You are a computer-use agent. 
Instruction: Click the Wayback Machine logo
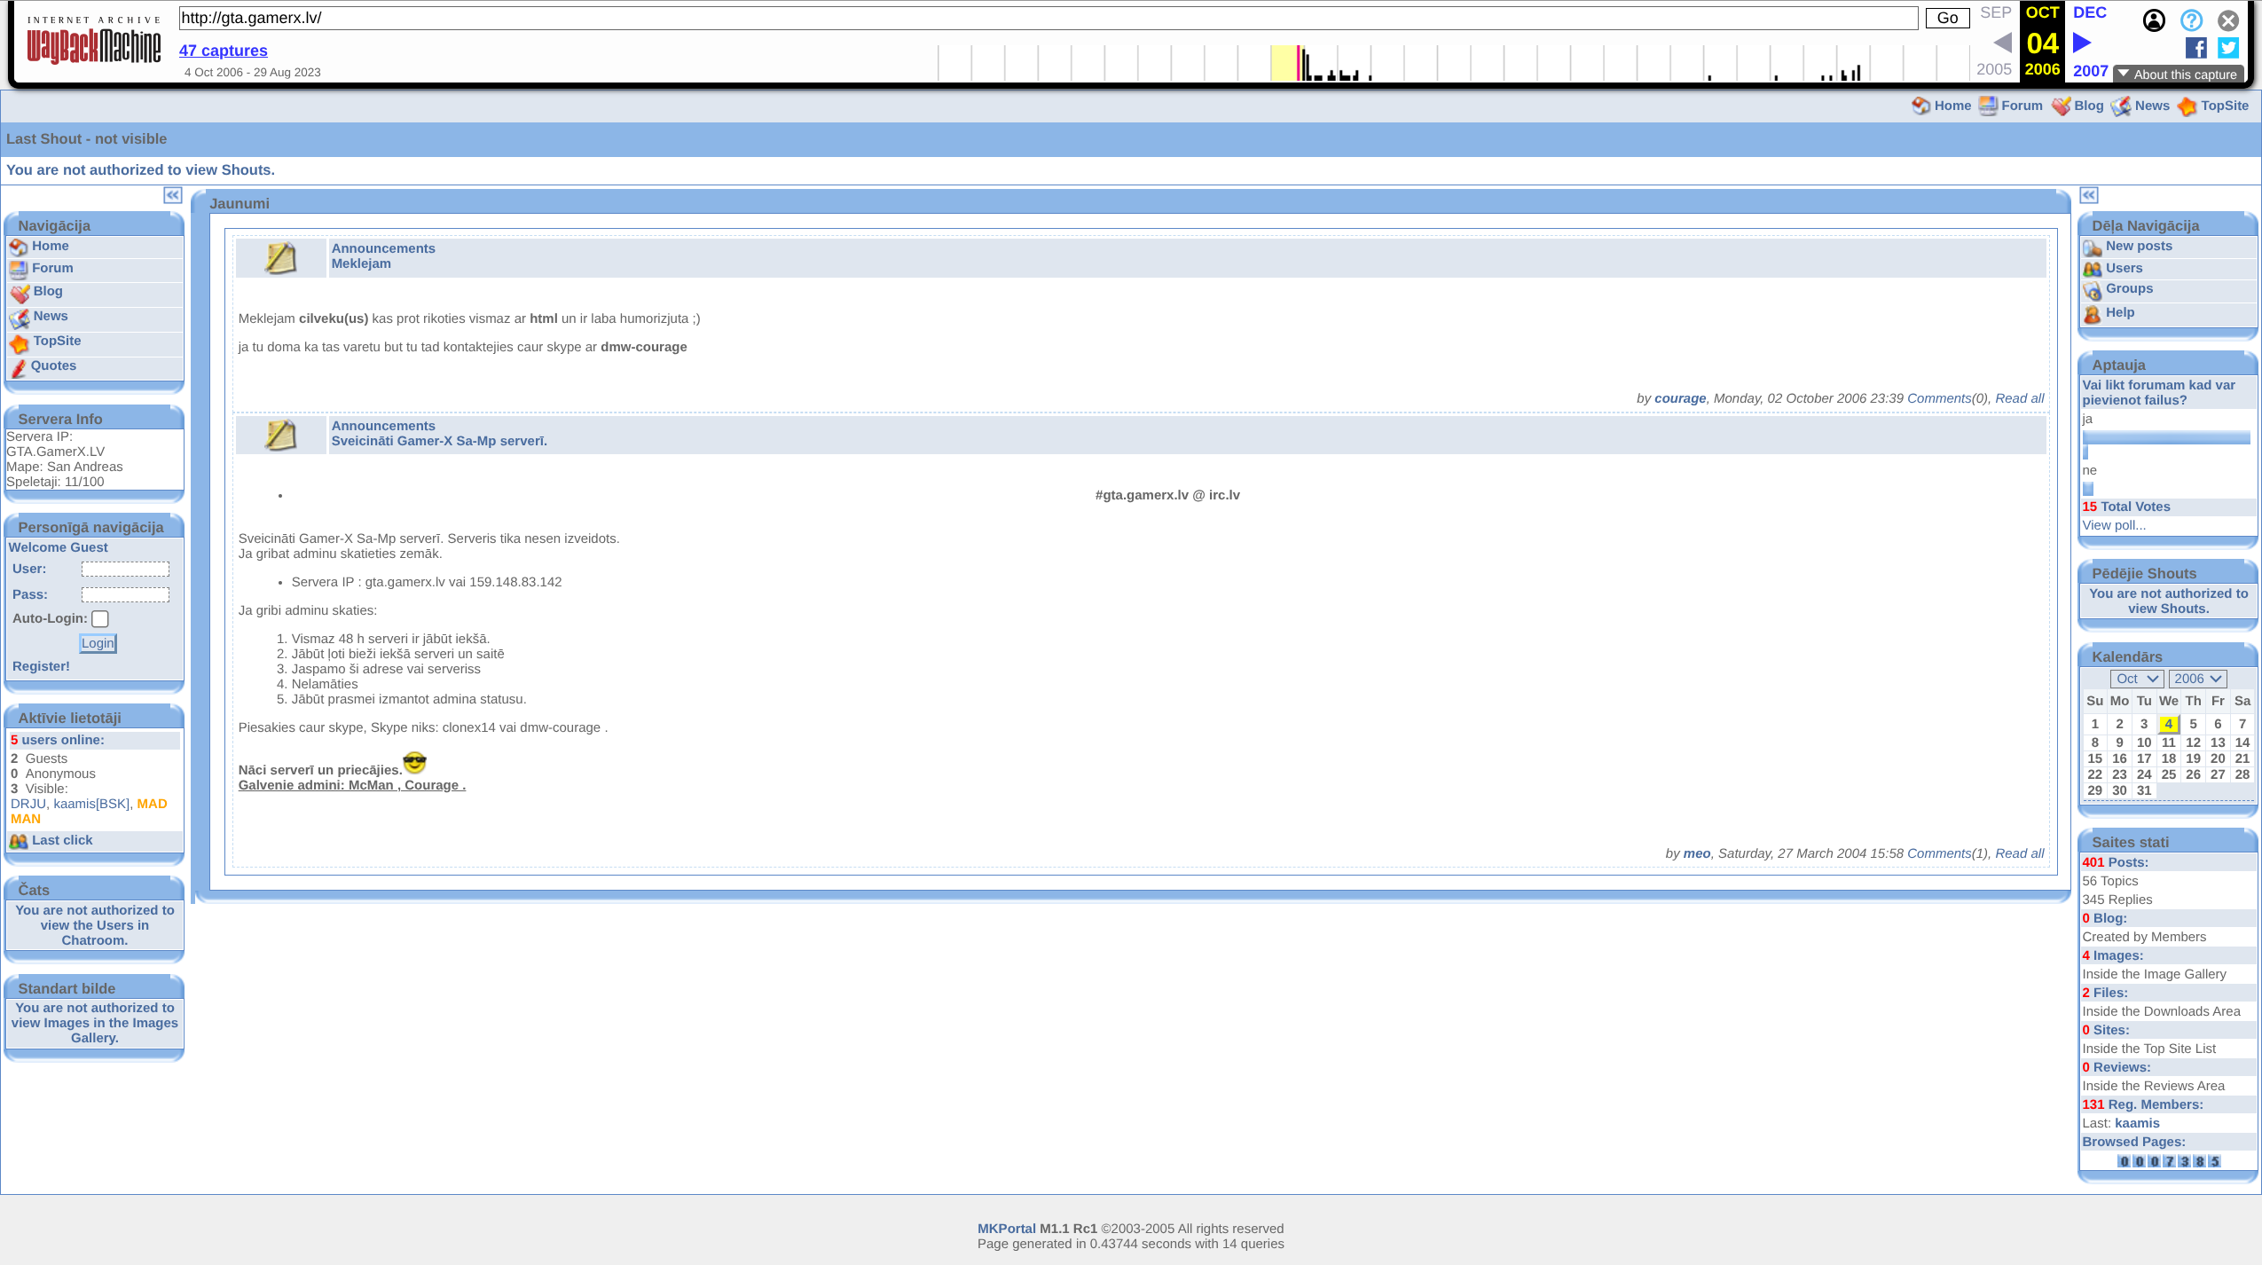(x=93, y=41)
